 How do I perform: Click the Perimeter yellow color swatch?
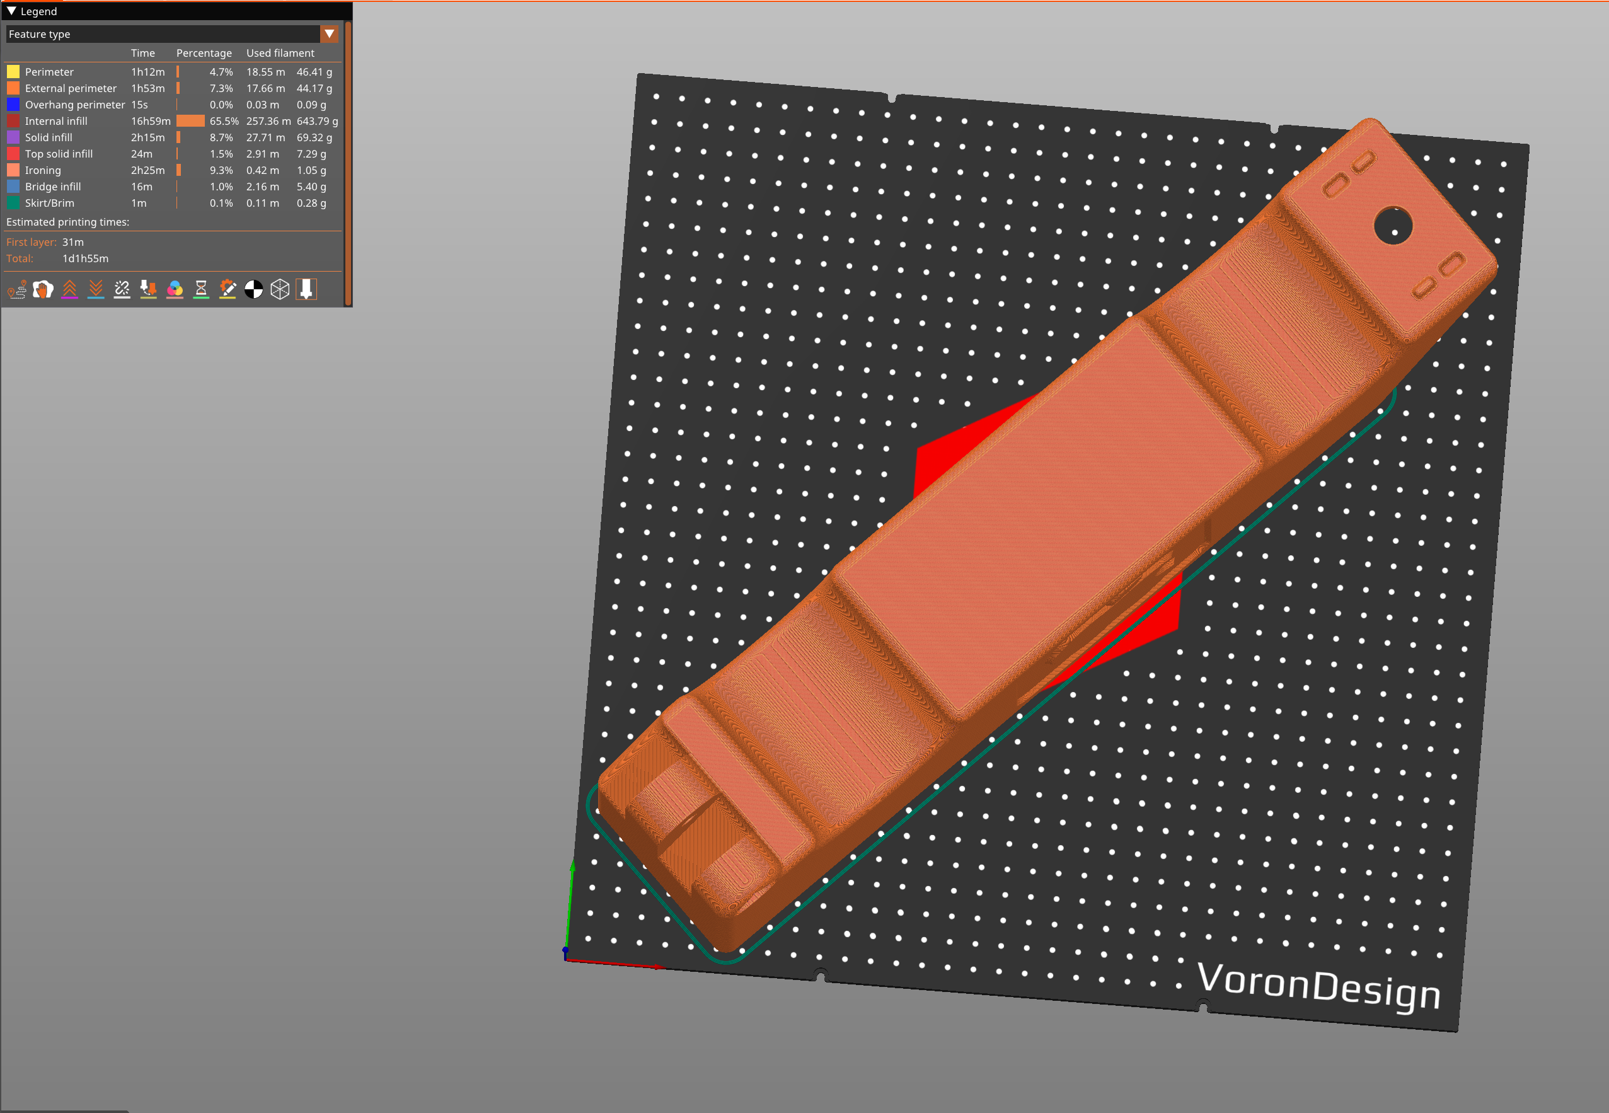[13, 72]
